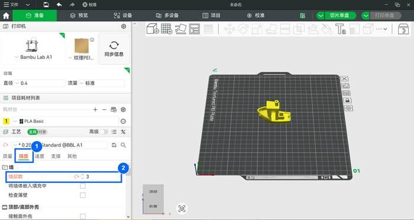Open the 0.20mm Standard @BBL A1 preset dropdown
This screenshot has width=414, height=220.
click(x=15, y=145)
